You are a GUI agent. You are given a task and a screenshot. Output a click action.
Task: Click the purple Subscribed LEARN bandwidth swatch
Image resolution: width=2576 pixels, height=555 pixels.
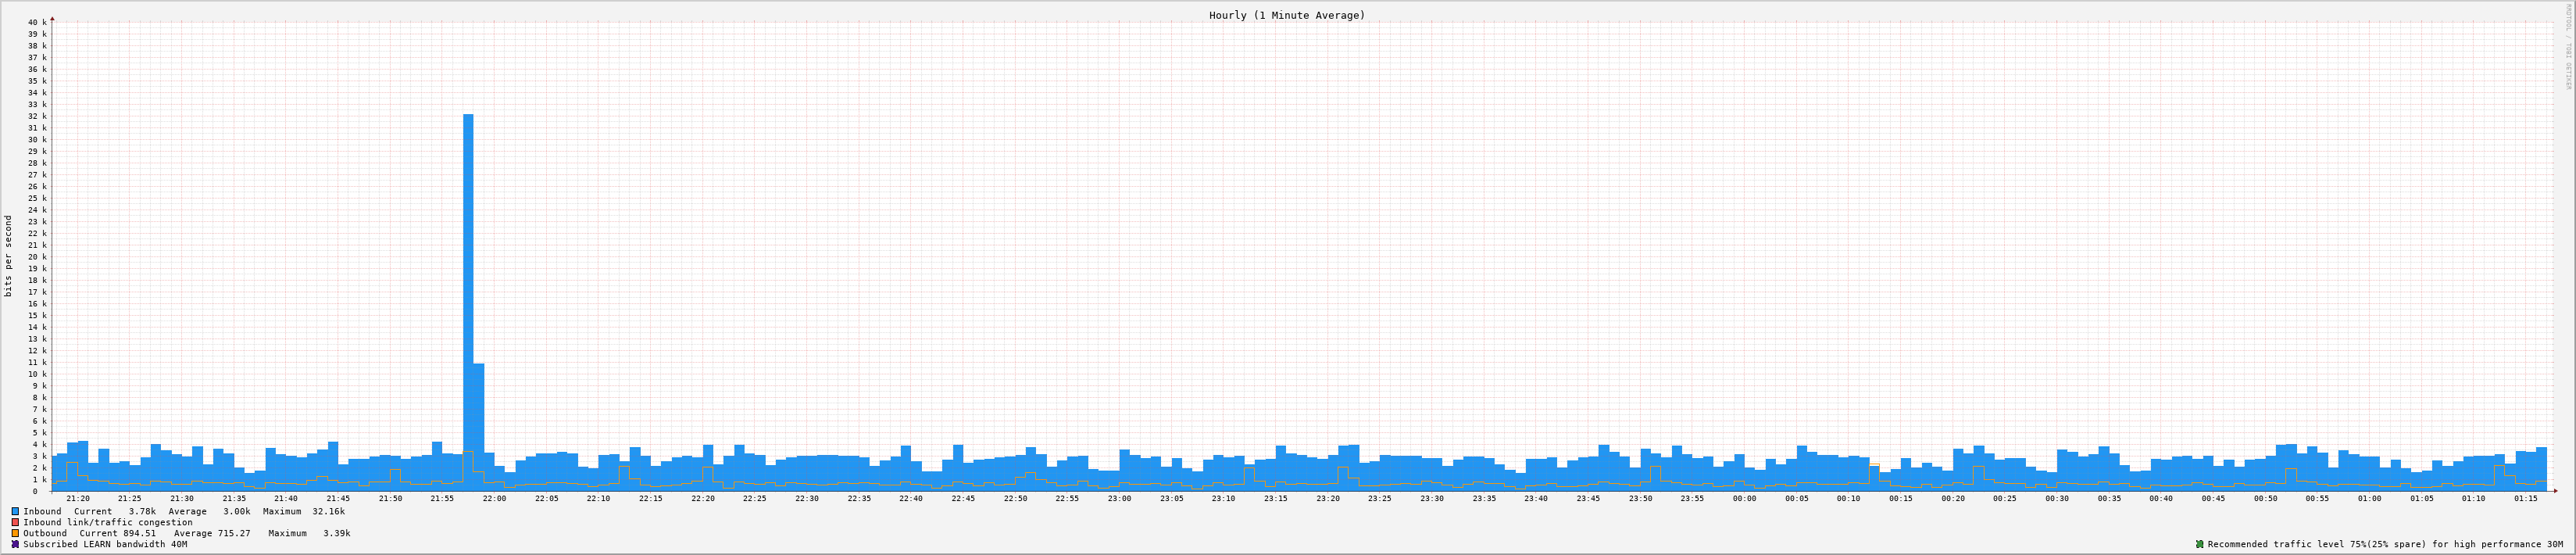(x=15, y=544)
